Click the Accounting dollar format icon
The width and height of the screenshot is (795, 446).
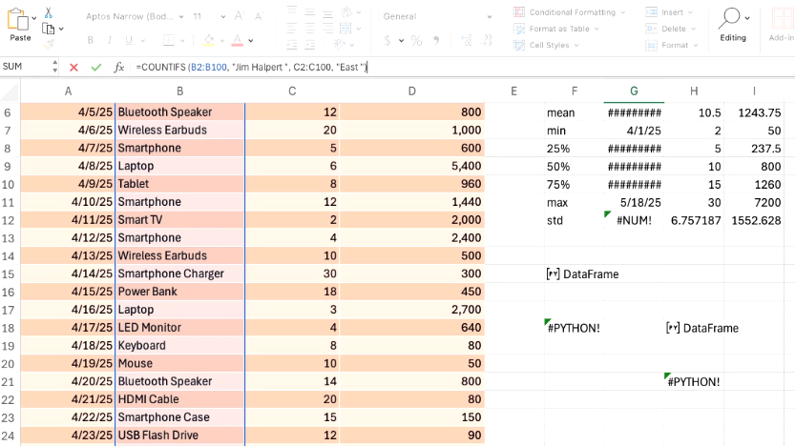387,40
